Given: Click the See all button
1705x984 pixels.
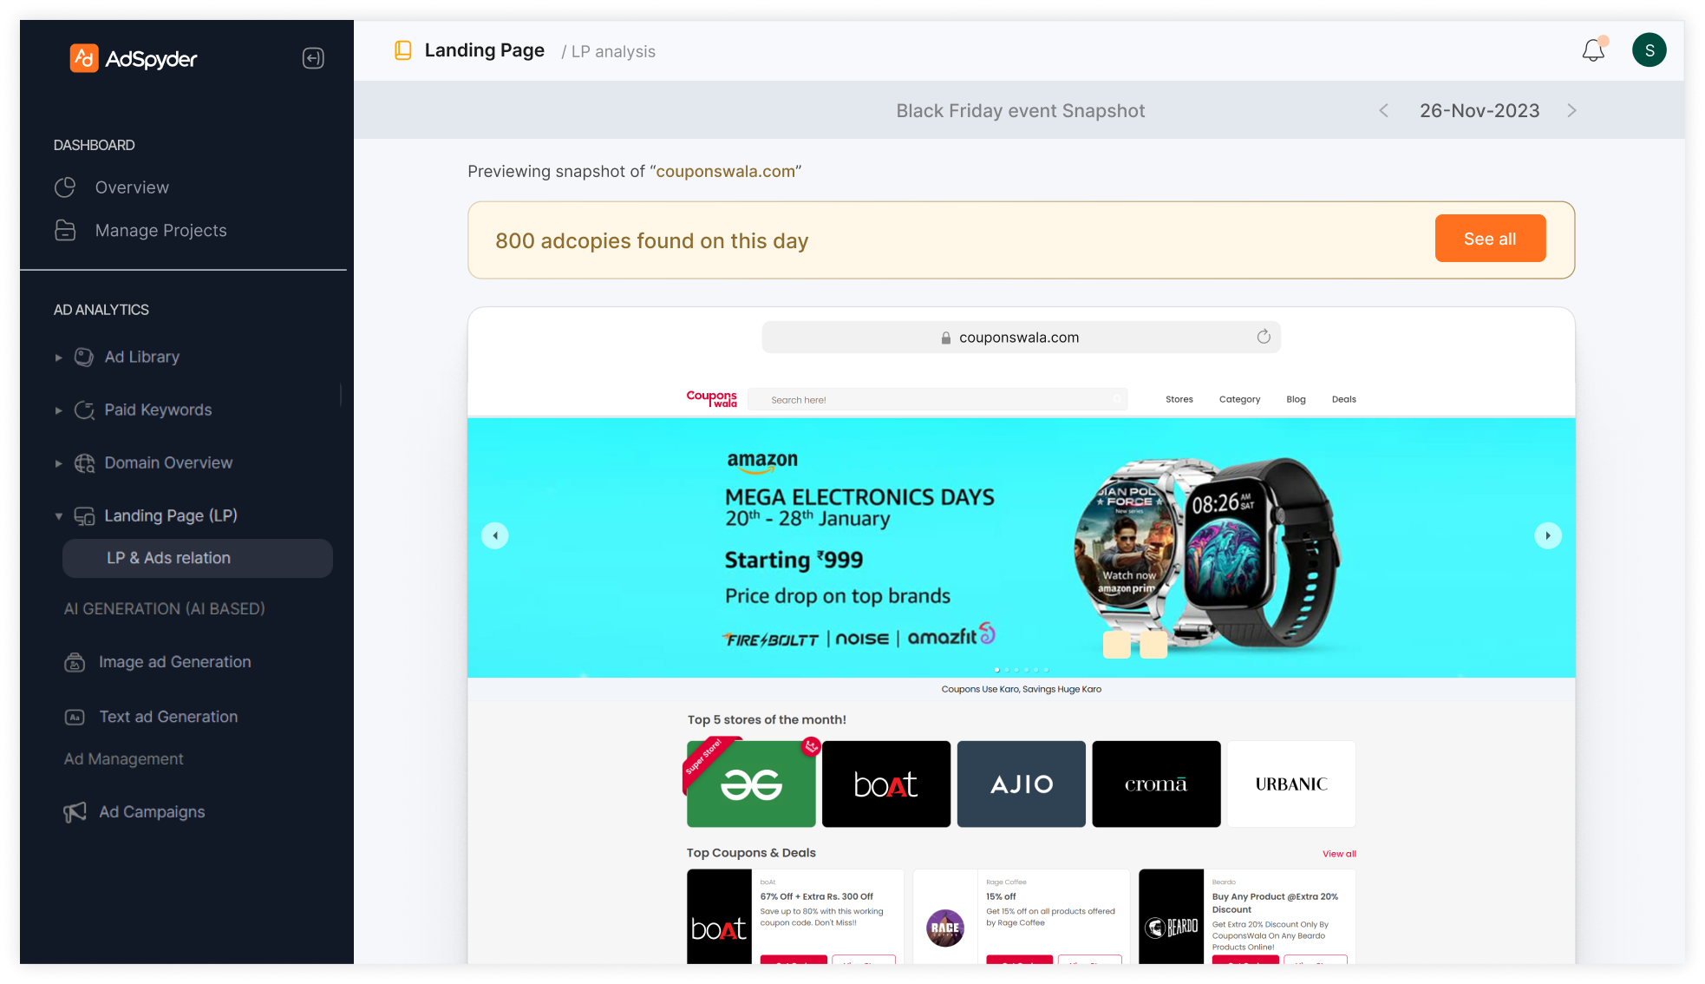Looking at the screenshot, I should (1490, 239).
